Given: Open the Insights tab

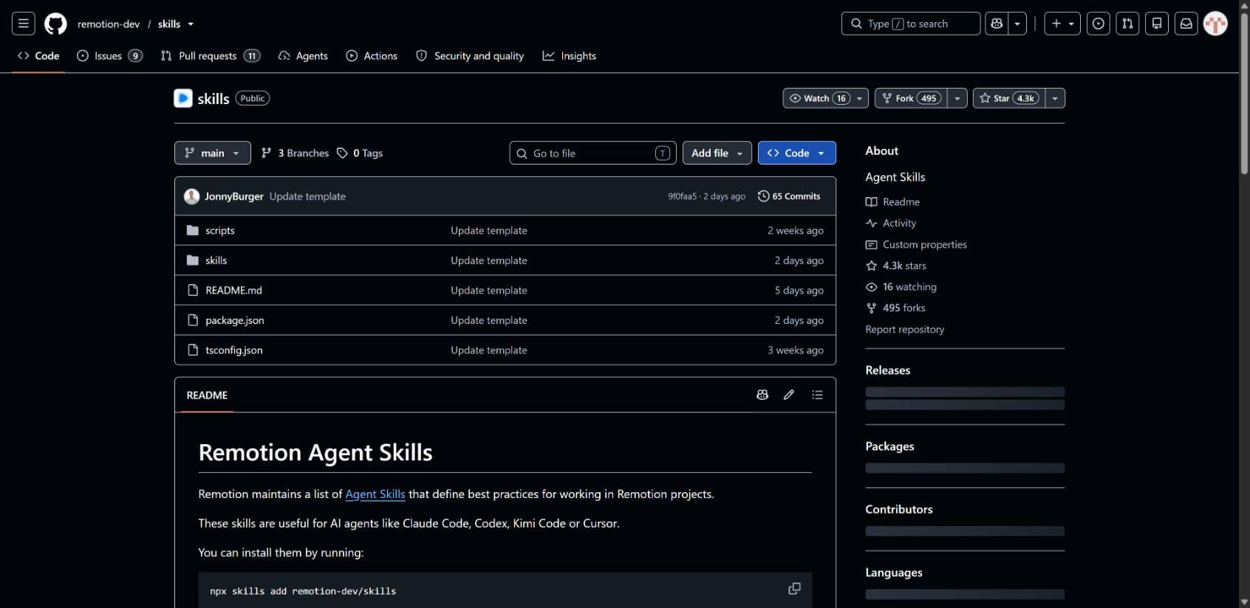Looking at the screenshot, I should 570,55.
